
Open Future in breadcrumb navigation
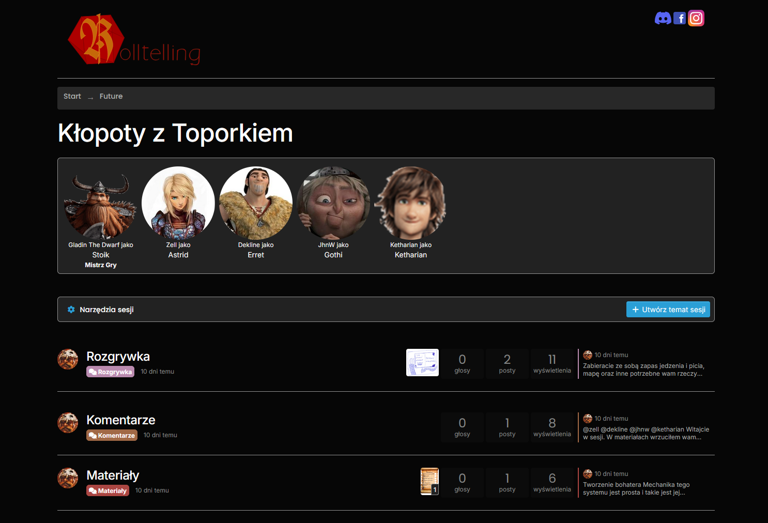pos(111,97)
